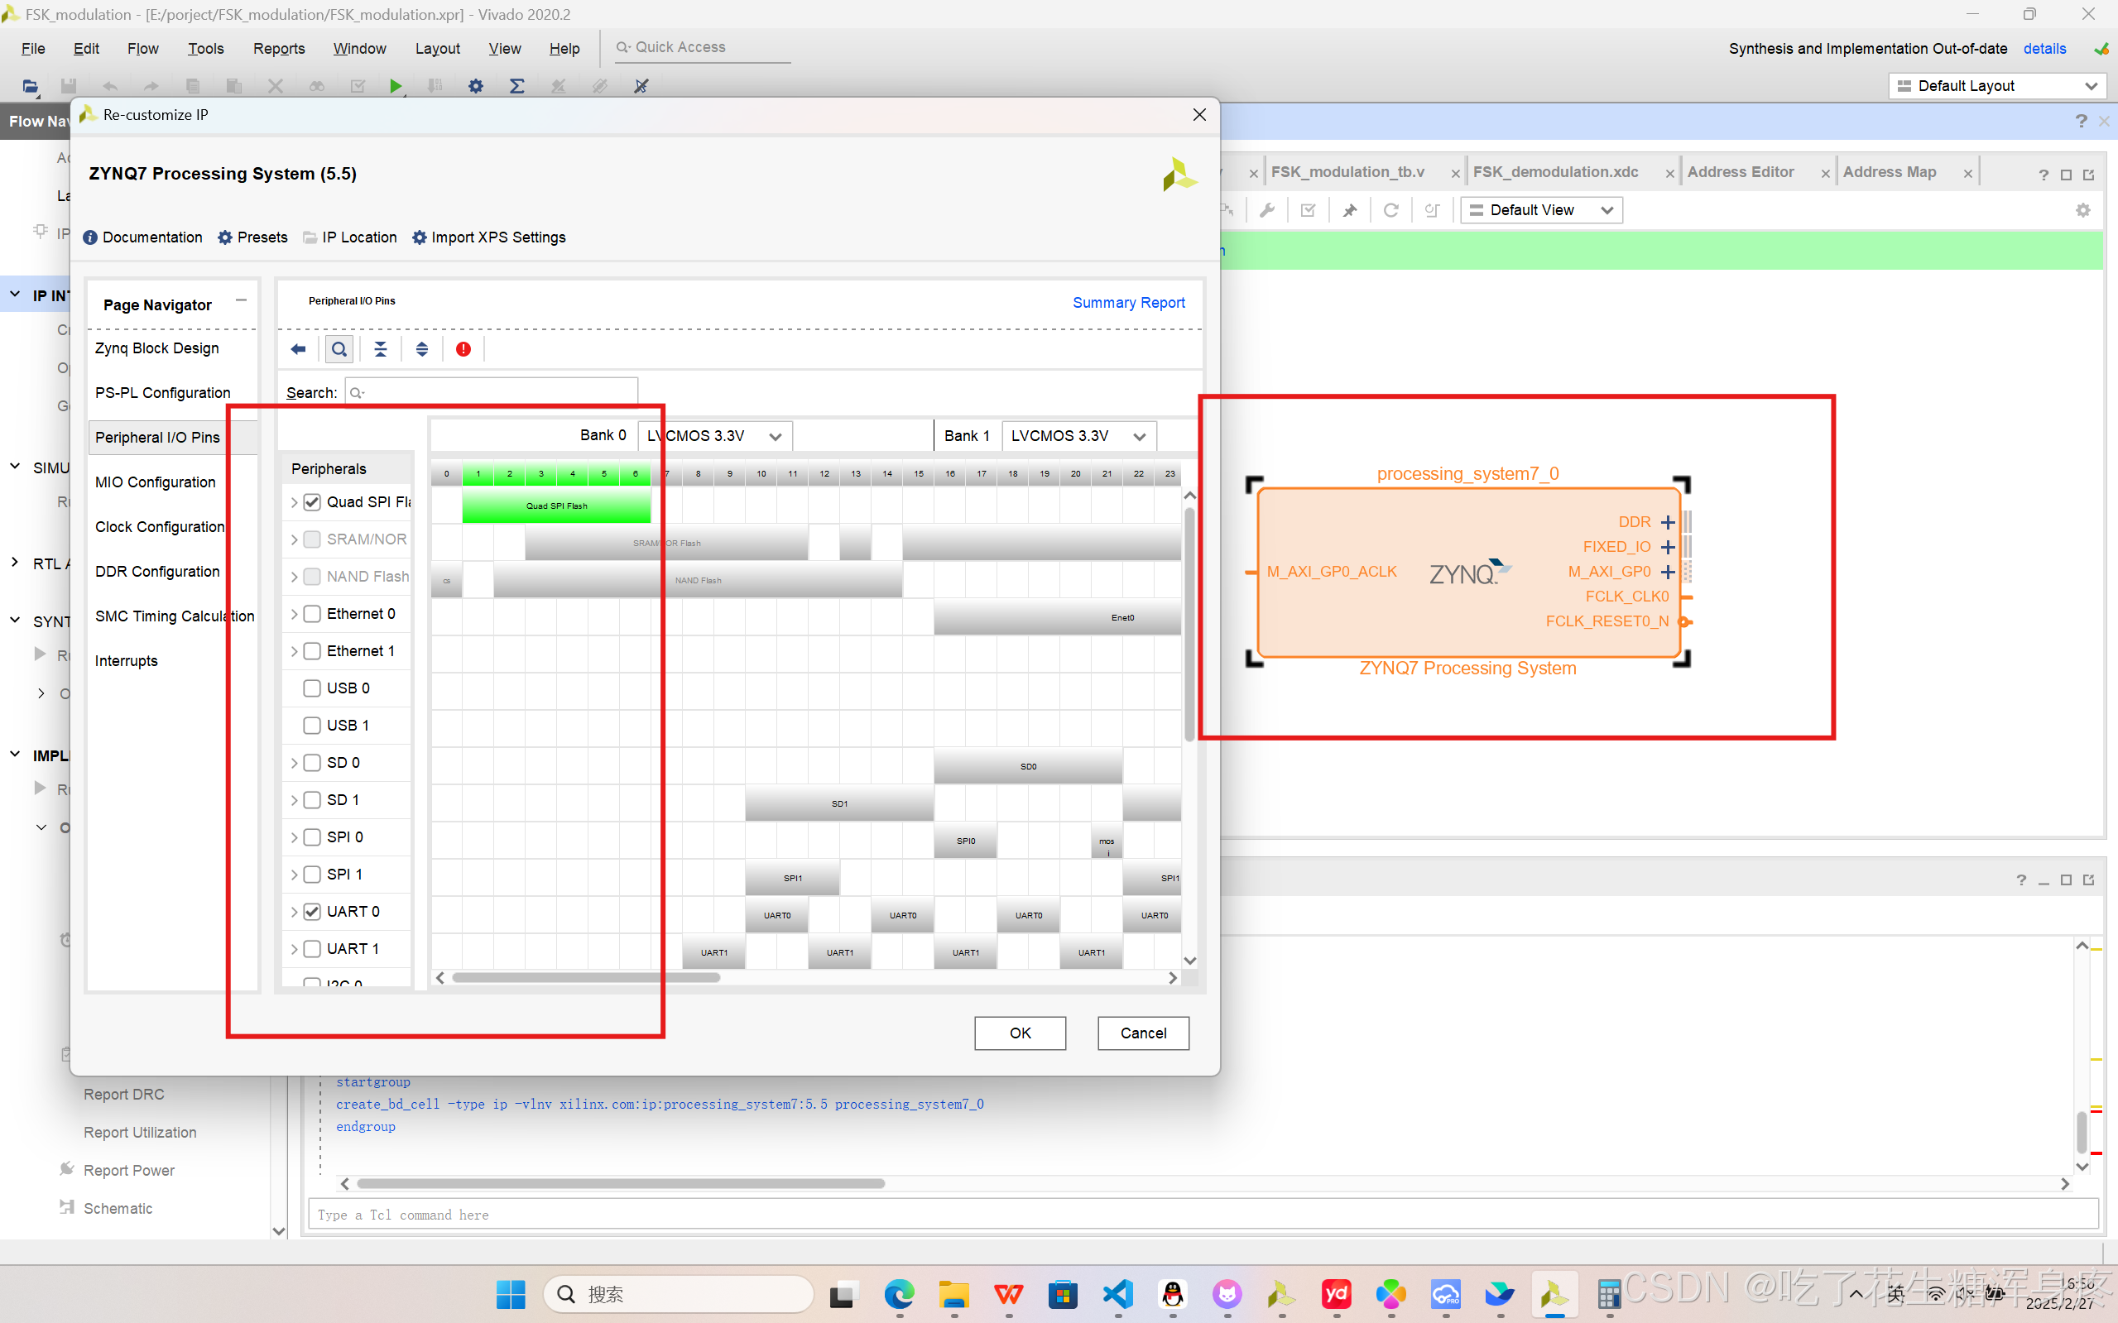The image size is (2118, 1323).
Task: Click the red error indicator icon
Action: (x=463, y=349)
